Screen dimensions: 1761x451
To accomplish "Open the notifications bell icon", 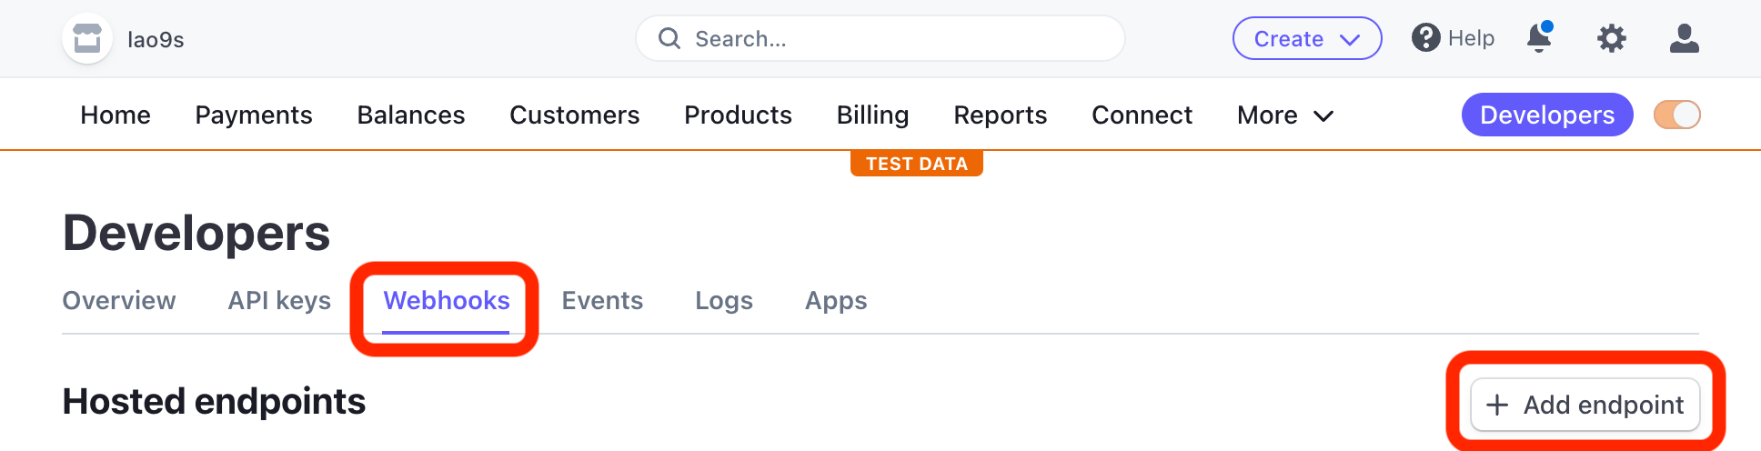I will click(1539, 38).
